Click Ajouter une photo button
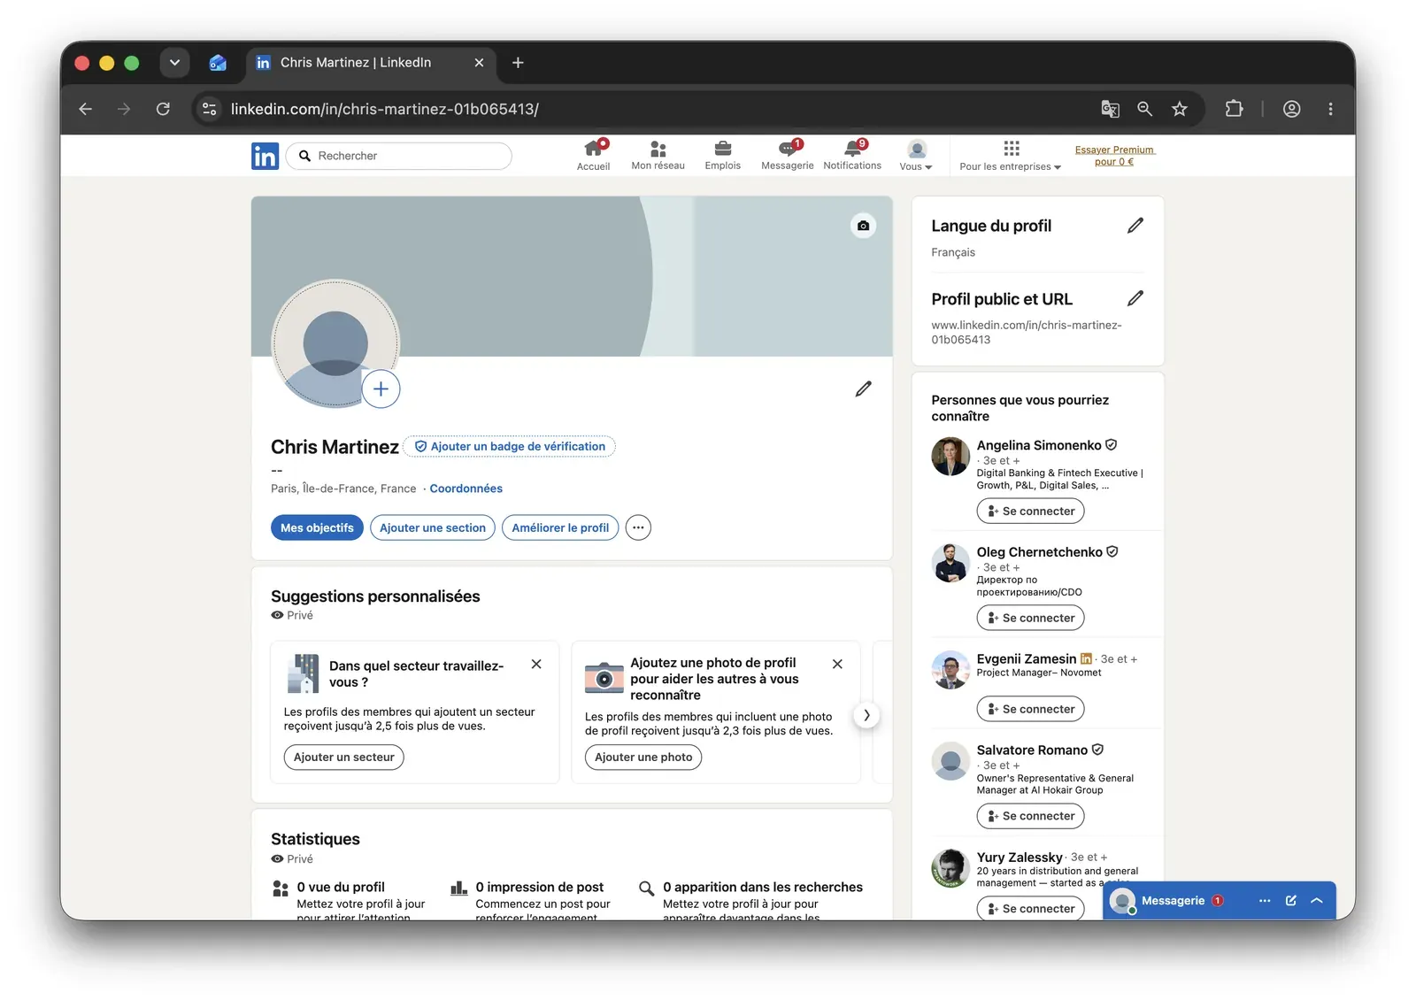 (x=643, y=758)
